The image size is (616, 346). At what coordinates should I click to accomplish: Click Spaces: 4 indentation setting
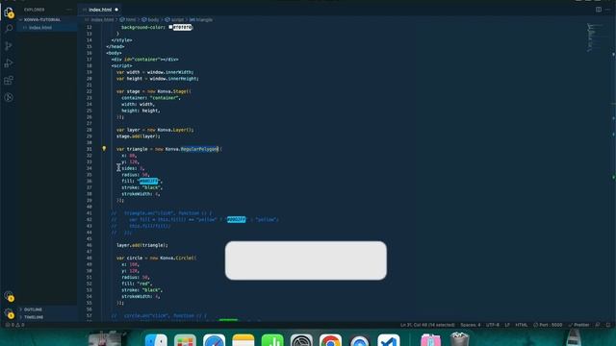[471, 325]
